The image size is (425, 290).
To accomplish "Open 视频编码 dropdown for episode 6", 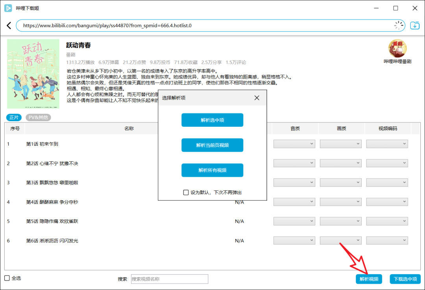I will 387,240.
